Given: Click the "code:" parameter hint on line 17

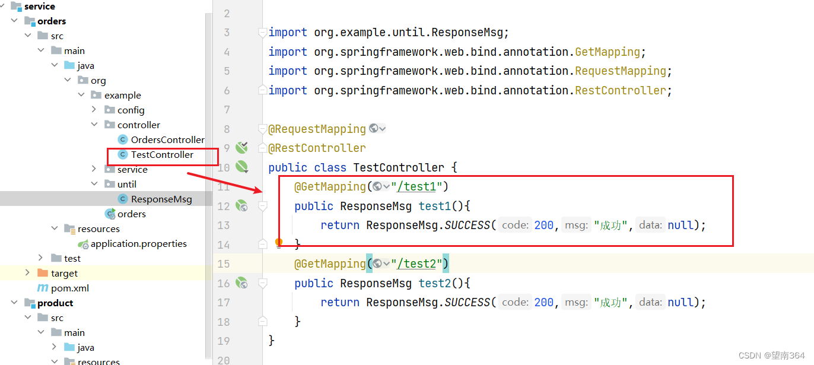Looking at the screenshot, I should coord(515,302).
